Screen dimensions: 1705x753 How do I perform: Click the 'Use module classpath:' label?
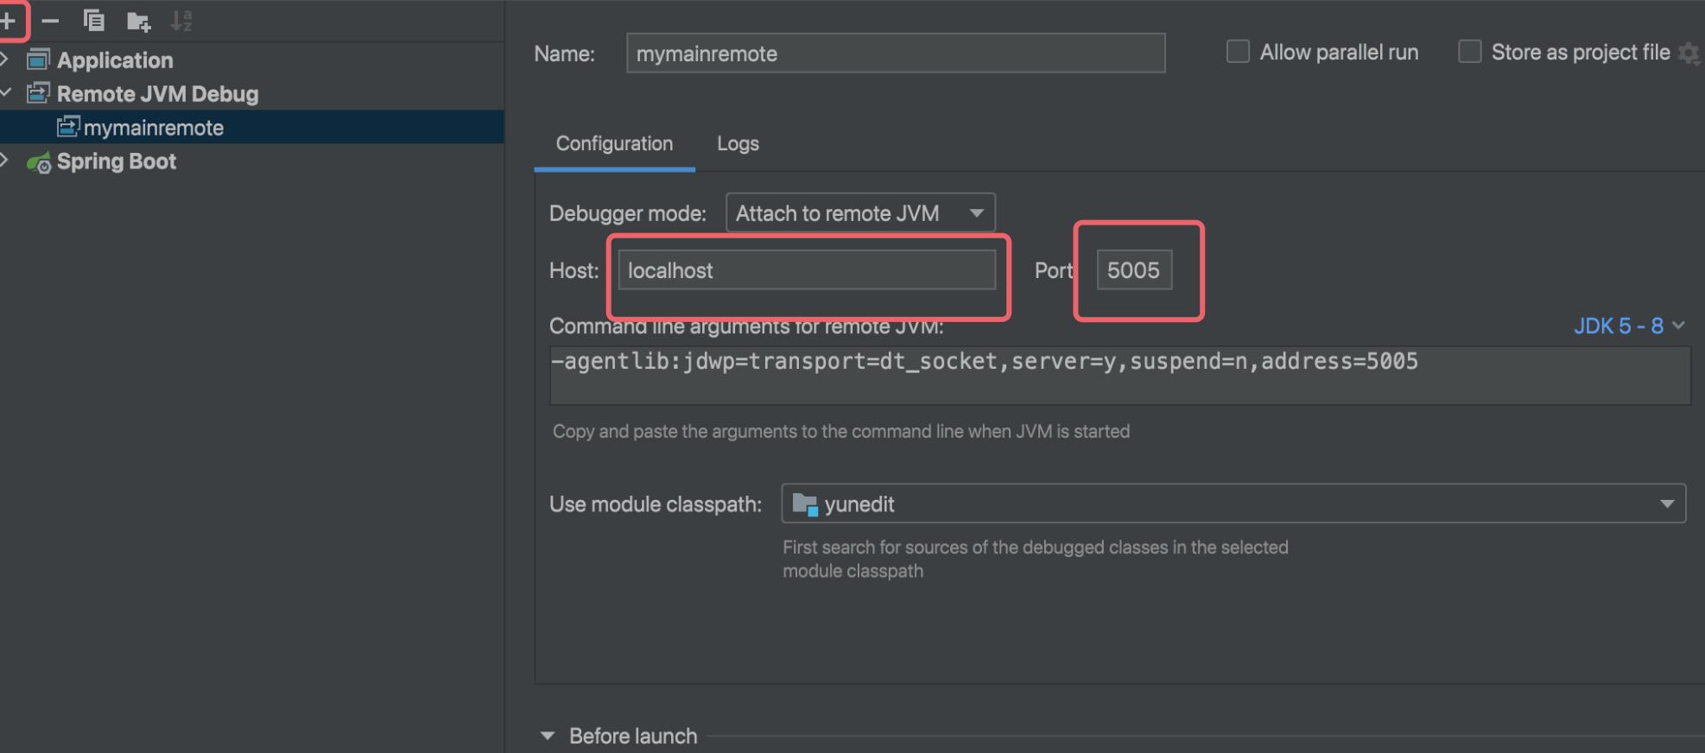656,504
